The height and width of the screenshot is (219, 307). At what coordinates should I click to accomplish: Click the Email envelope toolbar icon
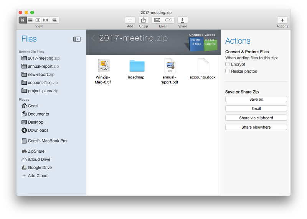pos(157,20)
